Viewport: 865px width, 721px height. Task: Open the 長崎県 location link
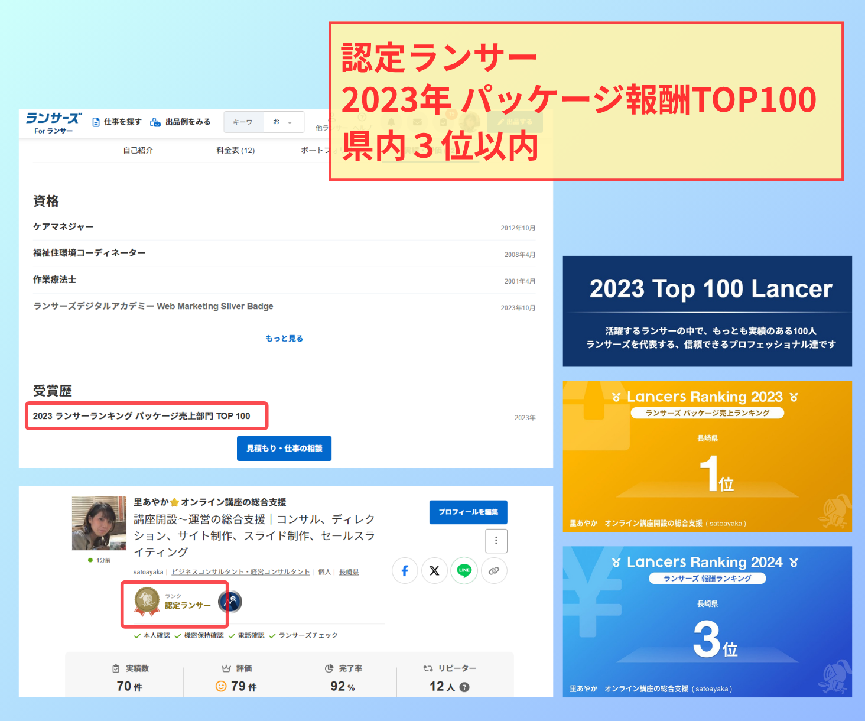[x=349, y=572]
